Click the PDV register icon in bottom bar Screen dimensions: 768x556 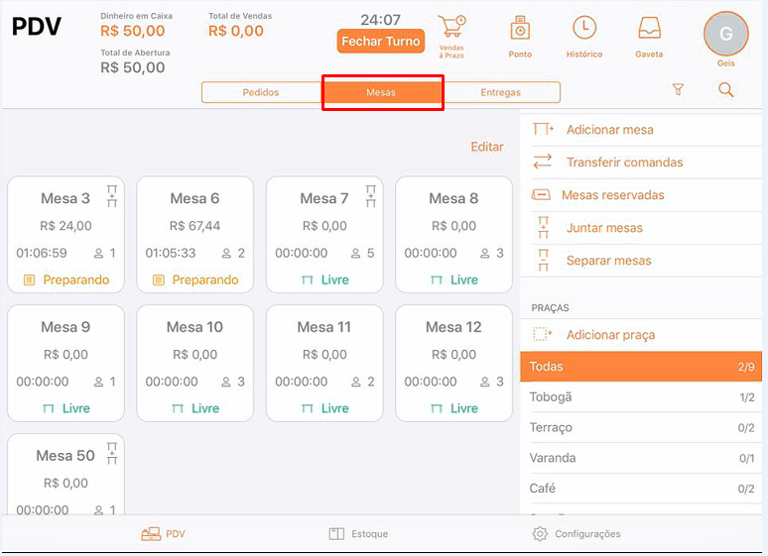tap(151, 534)
